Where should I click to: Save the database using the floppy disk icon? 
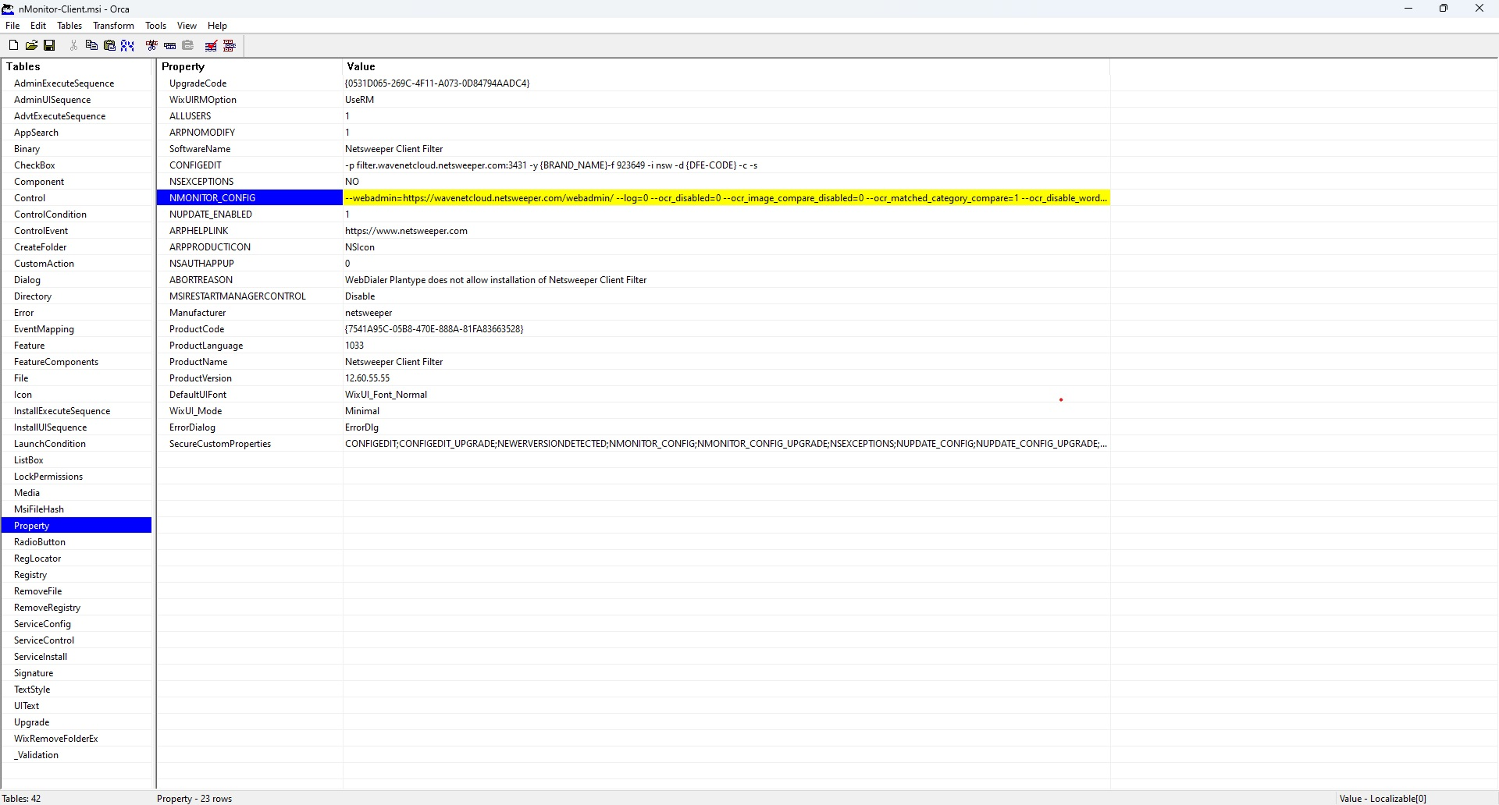pyautogui.click(x=49, y=46)
